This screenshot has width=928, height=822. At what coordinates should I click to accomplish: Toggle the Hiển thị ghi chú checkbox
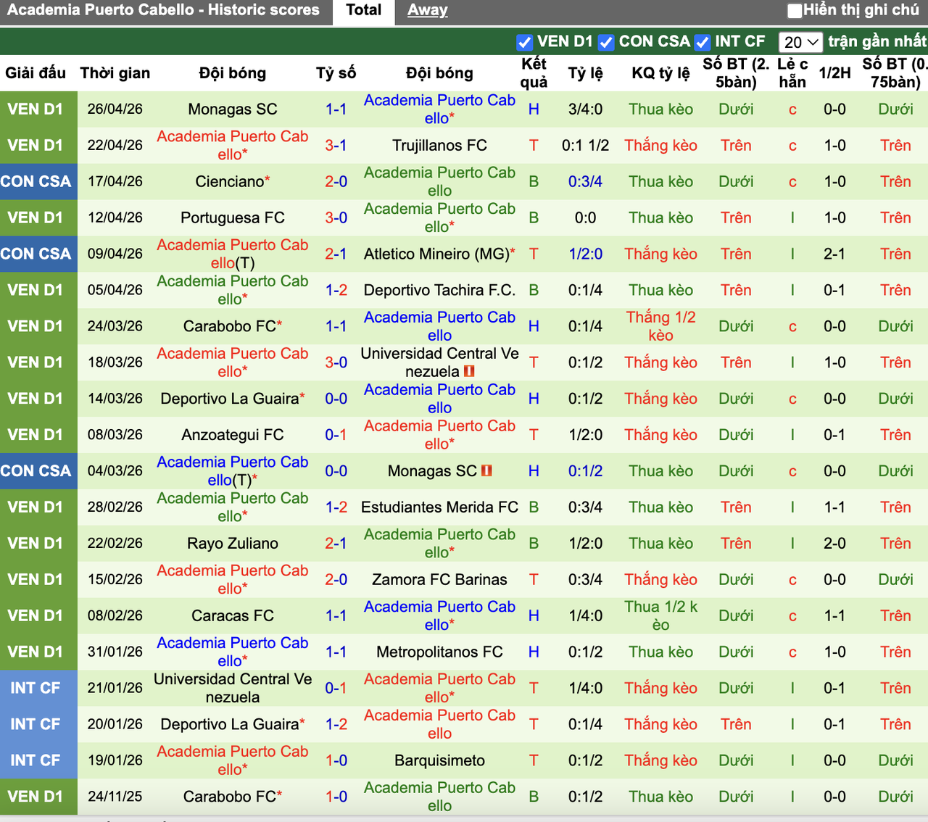pyautogui.click(x=795, y=11)
